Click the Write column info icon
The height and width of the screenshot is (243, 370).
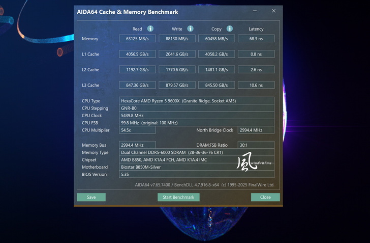tap(190, 29)
